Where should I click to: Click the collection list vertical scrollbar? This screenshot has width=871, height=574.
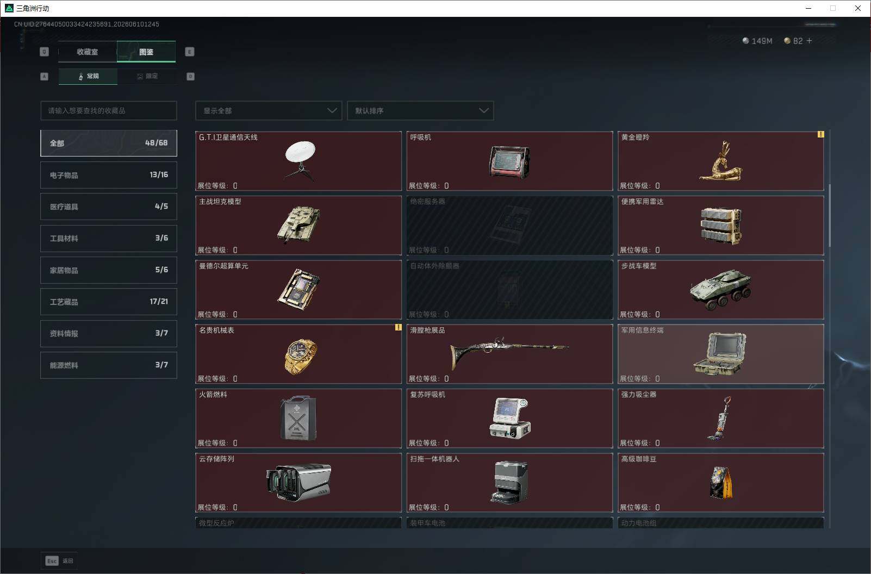click(830, 215)
